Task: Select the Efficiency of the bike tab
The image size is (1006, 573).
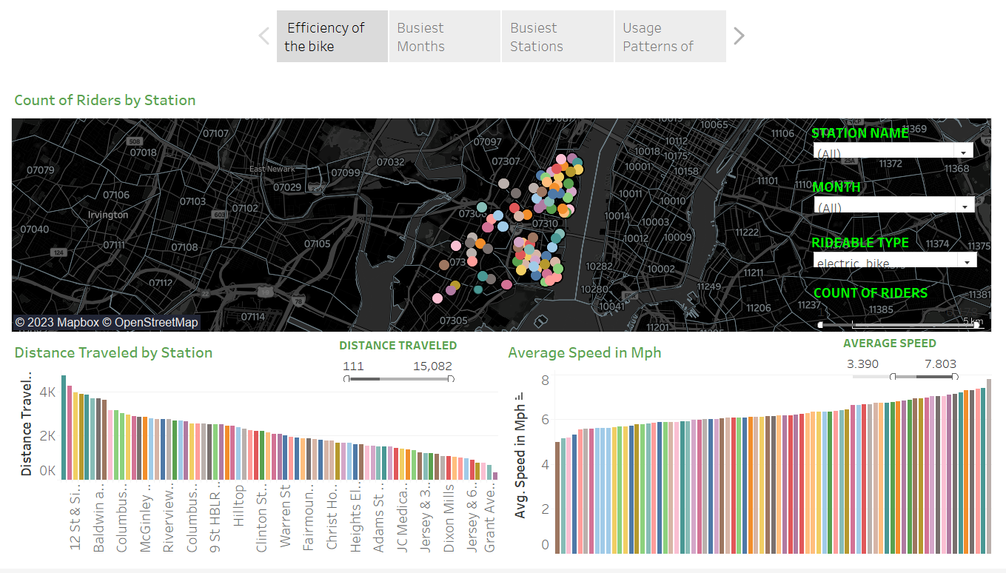Action: [332, 36]
